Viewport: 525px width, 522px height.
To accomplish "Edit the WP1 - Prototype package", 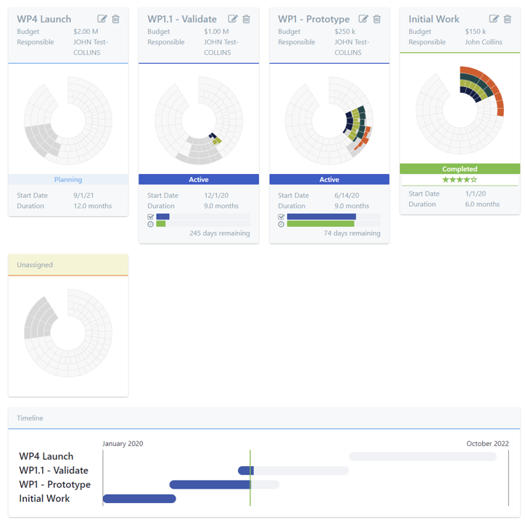I will pyautogui.click(x=363, y=19).
